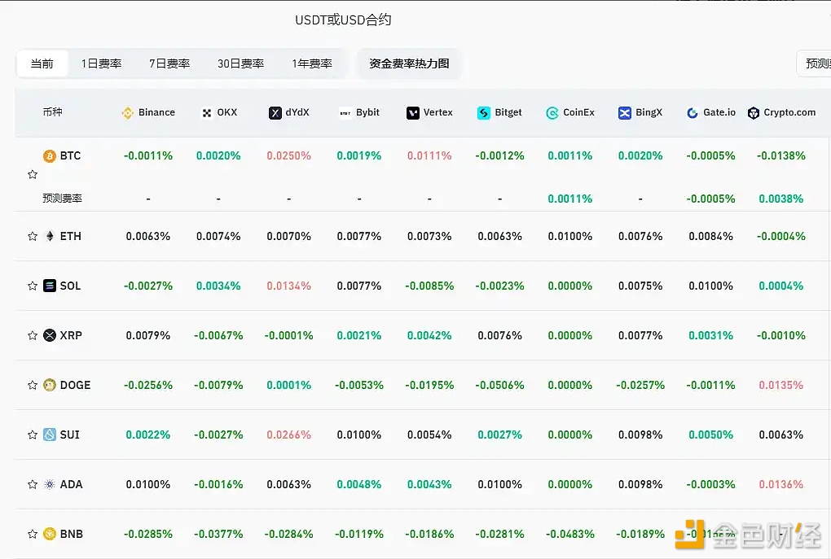Click the Binance exchange logo icon
831x559 pixels.
127,113
